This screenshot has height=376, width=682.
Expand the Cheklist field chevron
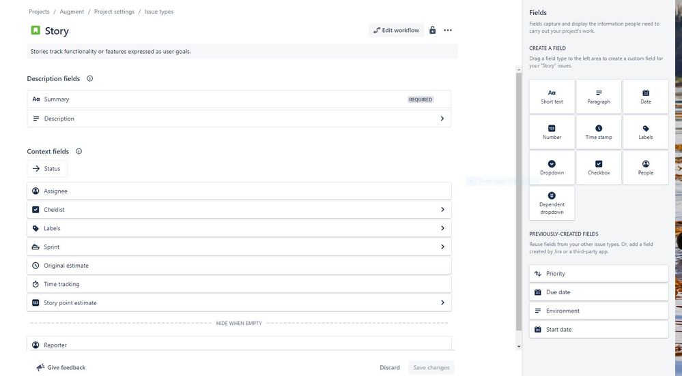442,210
